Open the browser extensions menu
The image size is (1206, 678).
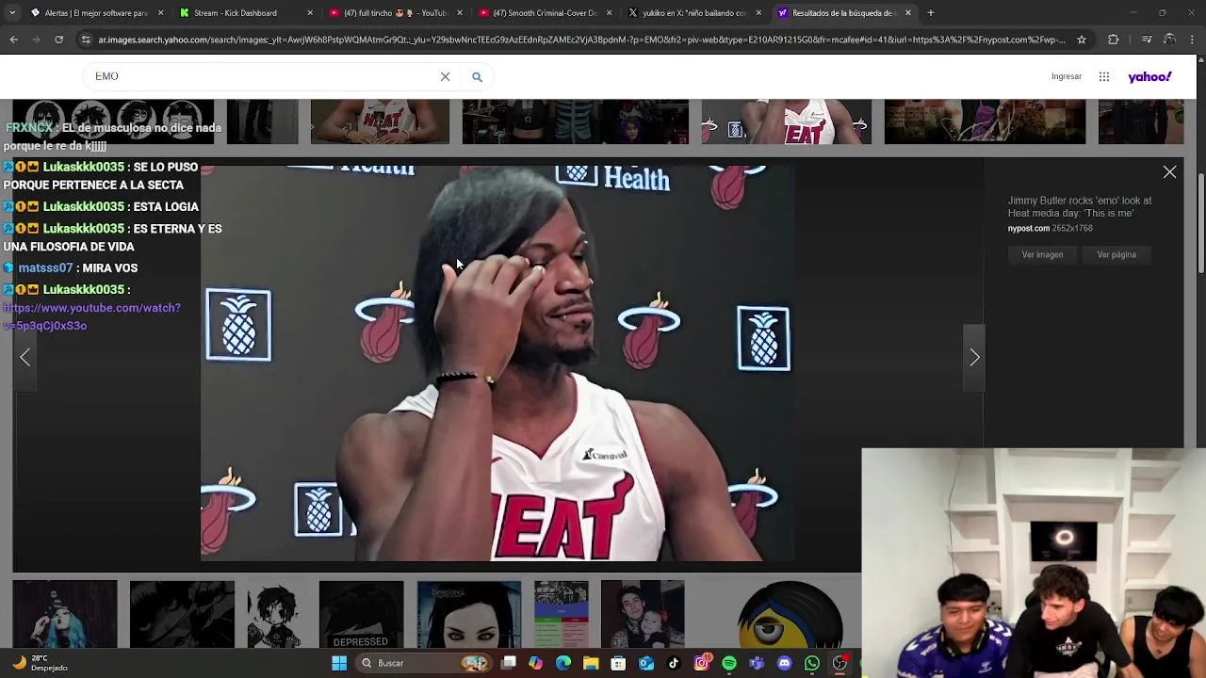(x=1113, y=40)
